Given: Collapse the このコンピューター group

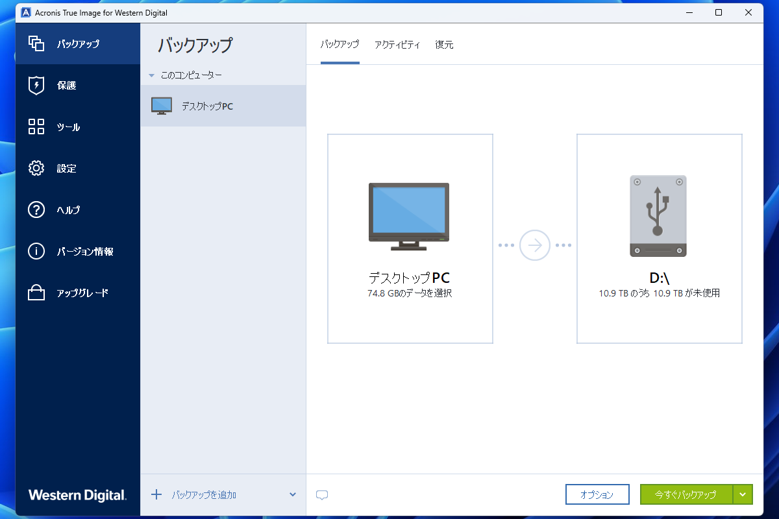Looking at the screenshot, I should click(150, 75).
